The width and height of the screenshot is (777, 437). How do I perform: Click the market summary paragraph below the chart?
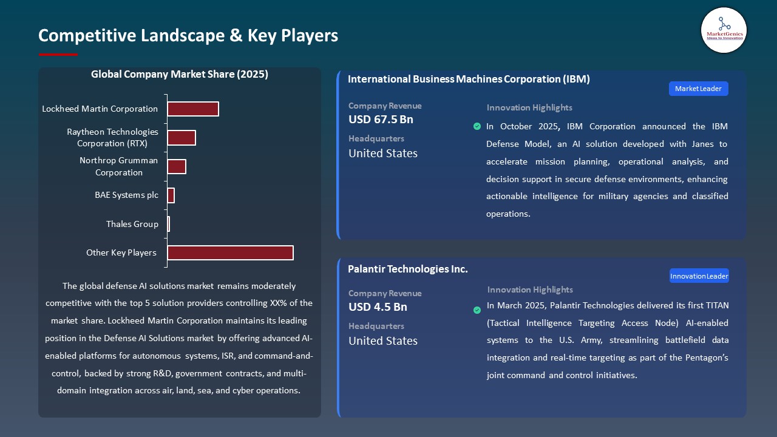pyautogui.click(x=180, y=338)
